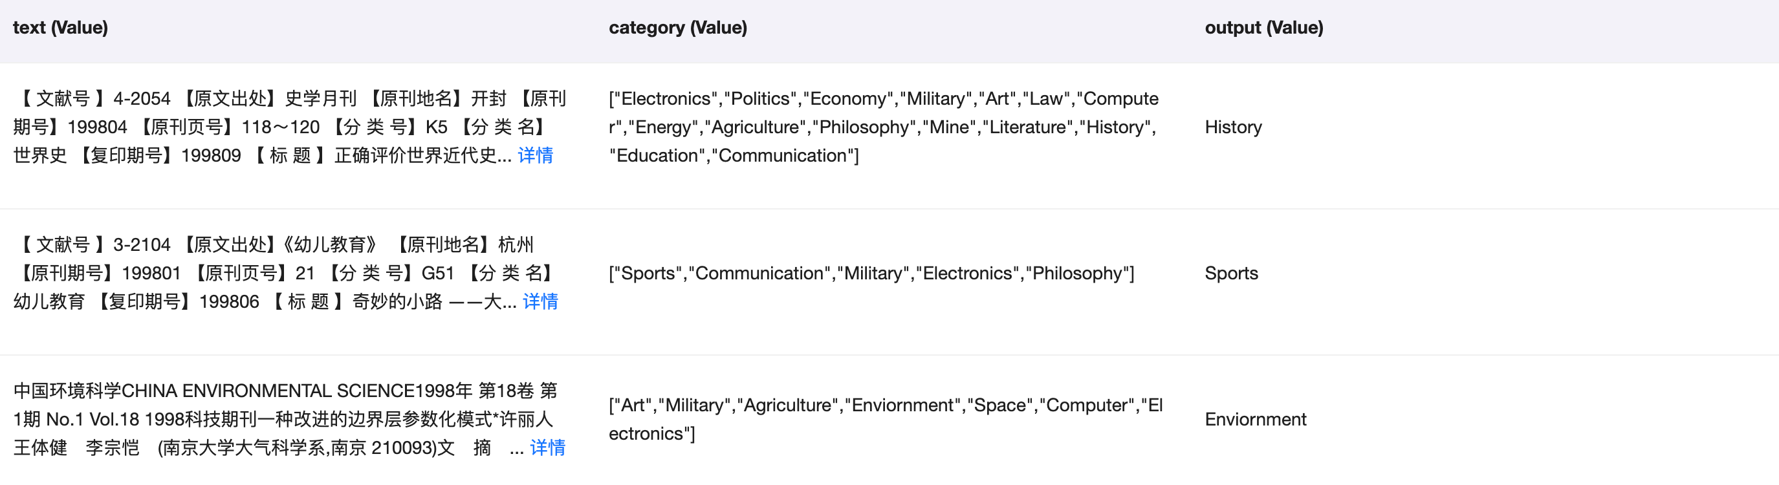This screenshot has width=1779, height=485.
Task: Click the "output (Value)" column header
Action: (1263, 28)
